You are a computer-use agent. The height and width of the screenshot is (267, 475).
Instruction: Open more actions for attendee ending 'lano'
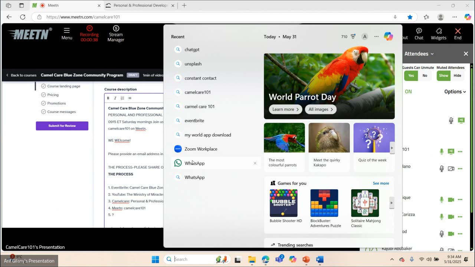[x=460, y=169]
